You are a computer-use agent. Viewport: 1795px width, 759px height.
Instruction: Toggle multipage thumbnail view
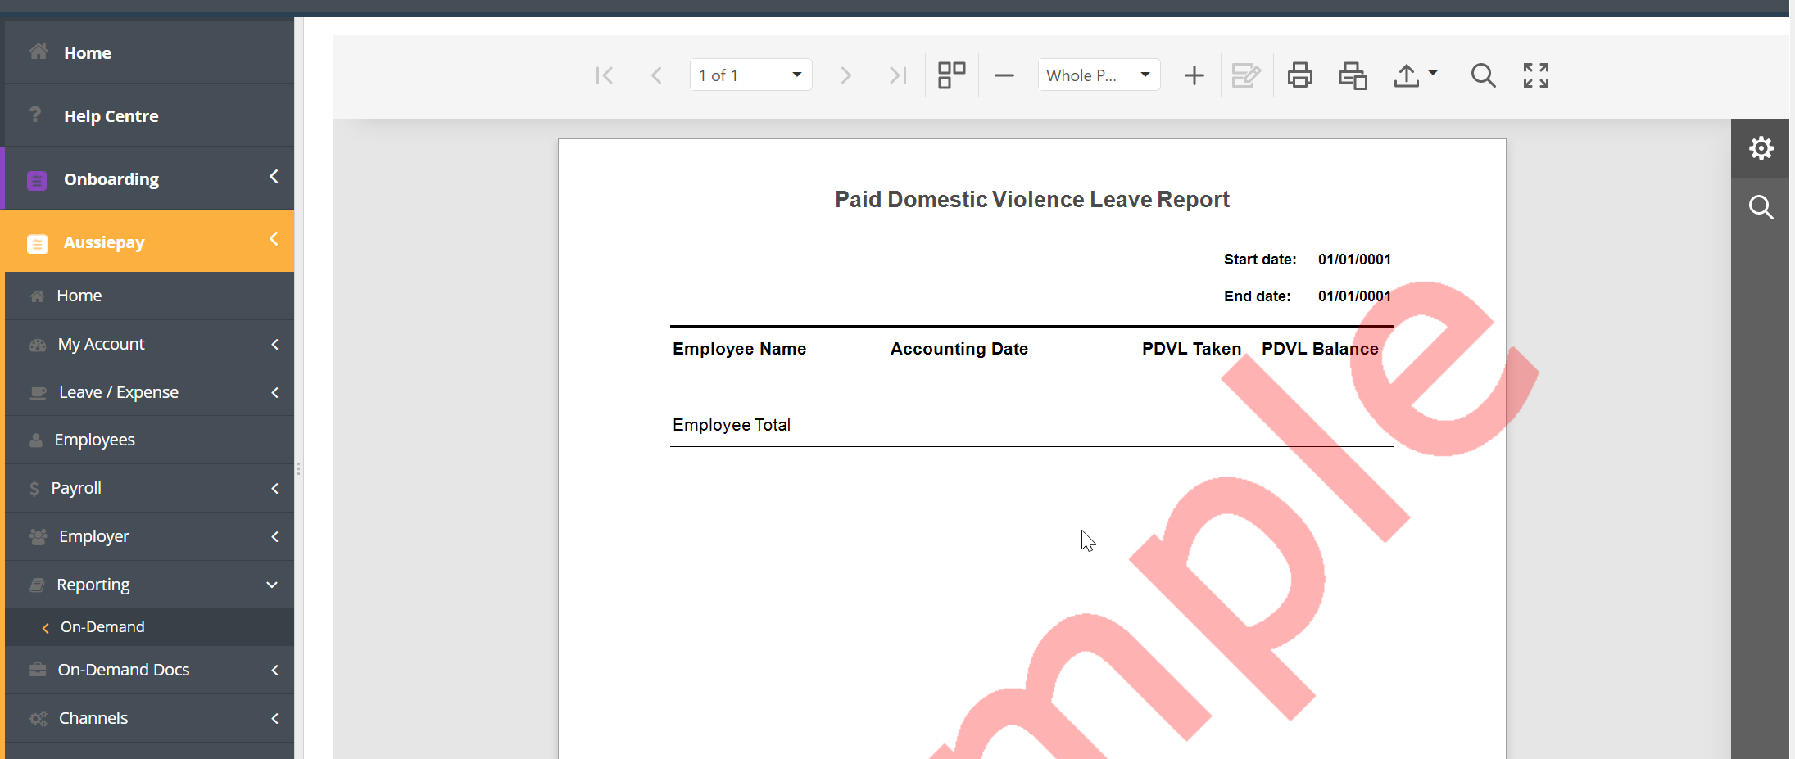pos(951,75)
